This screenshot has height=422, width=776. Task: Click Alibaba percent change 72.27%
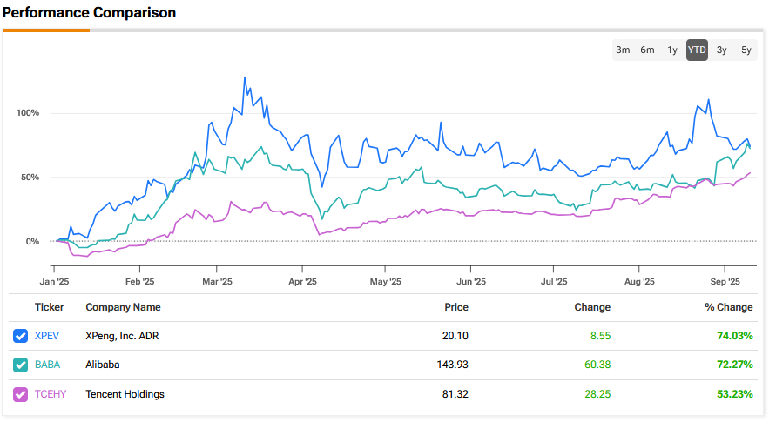pos(735,365)
